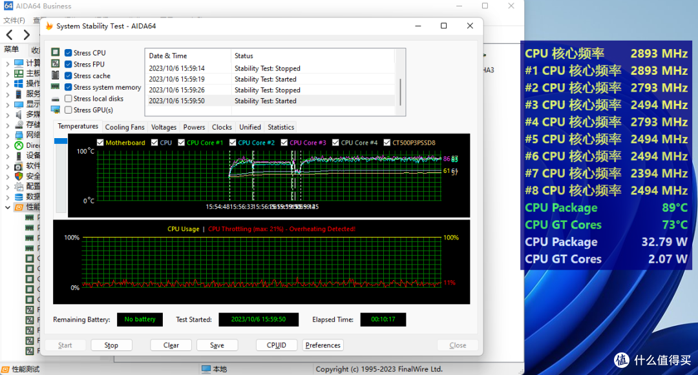Select log row dated 2023/10/6 15:59:14
Viewport: 698px width, 375px height.
[270, 68]
